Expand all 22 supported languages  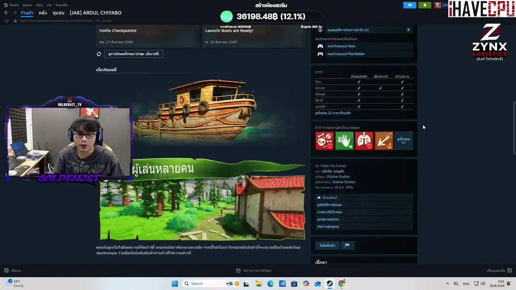click(x=333, y=113)
